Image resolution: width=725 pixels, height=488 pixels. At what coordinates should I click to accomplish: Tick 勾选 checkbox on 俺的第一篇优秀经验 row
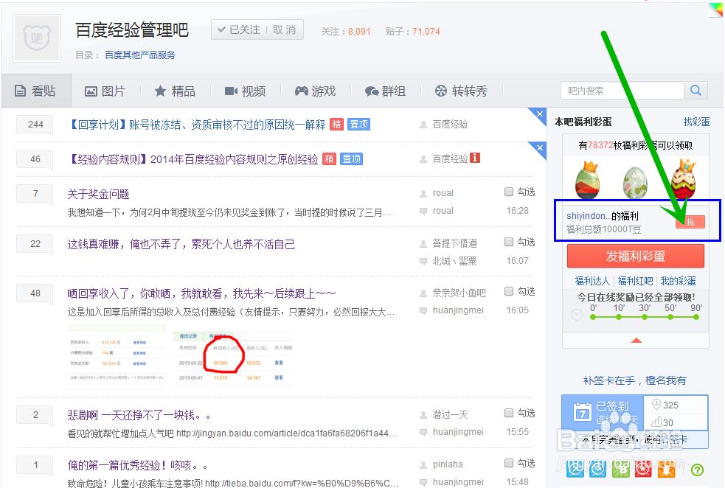(509, 463)
